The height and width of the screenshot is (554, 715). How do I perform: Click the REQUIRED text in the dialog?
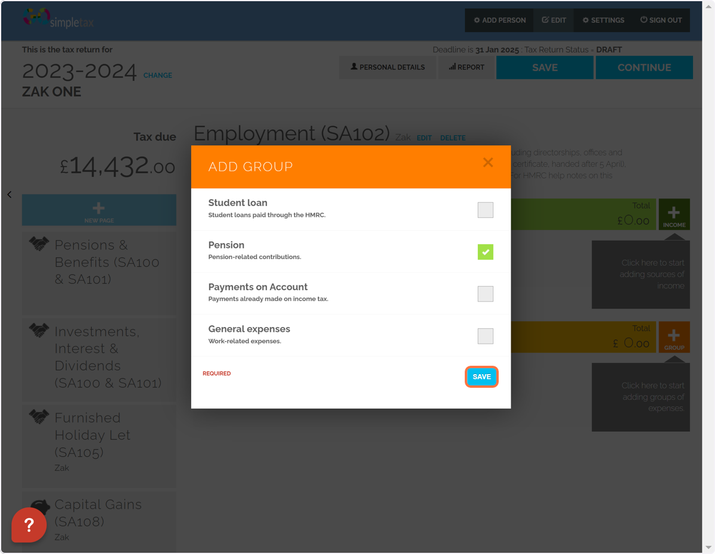pyautogui.click(x=216, y=374)
